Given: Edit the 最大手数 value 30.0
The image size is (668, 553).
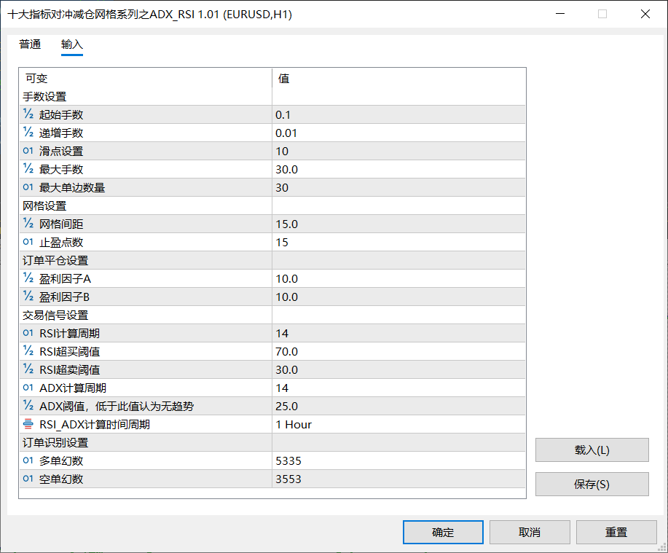Looking at the screenshot, I should pyautogui.click(x=398, y=169).
